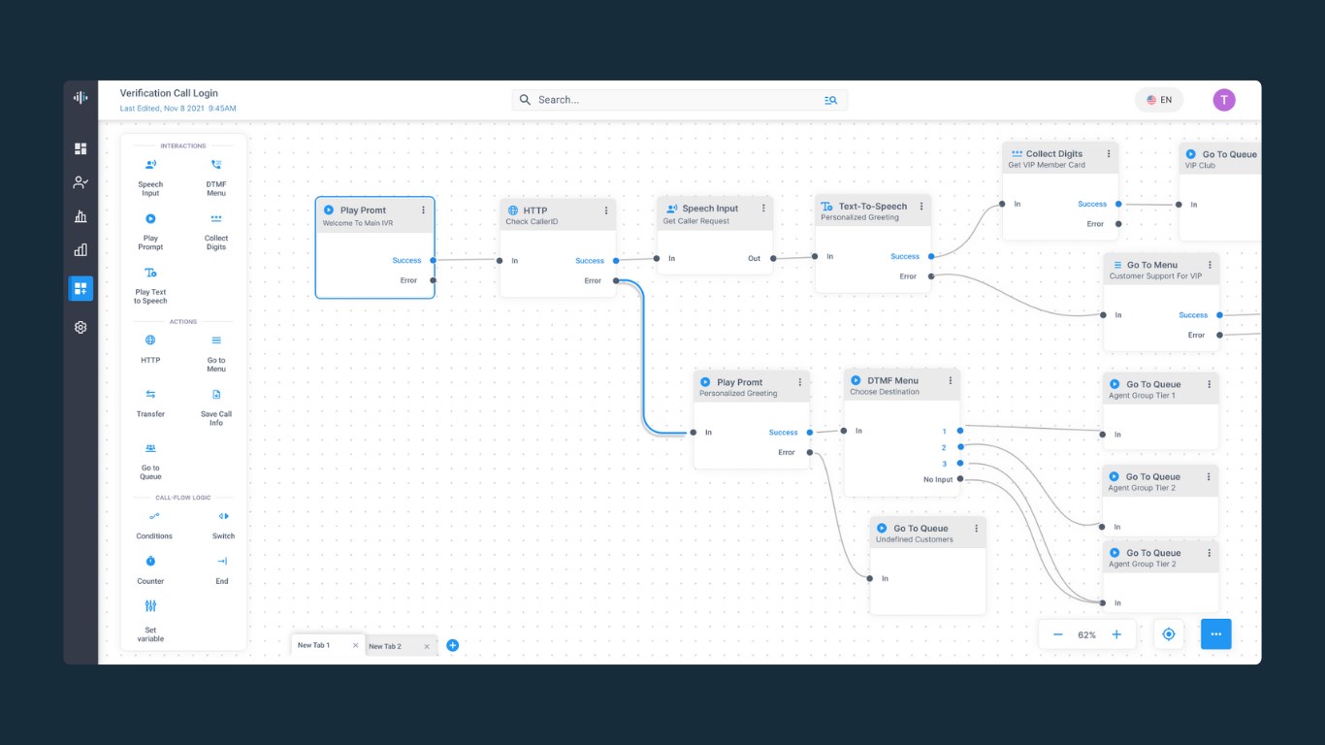This screenshot has width=1325, height=745.
Task: Open the settings gear in left rail
Action: pos(81,327)
